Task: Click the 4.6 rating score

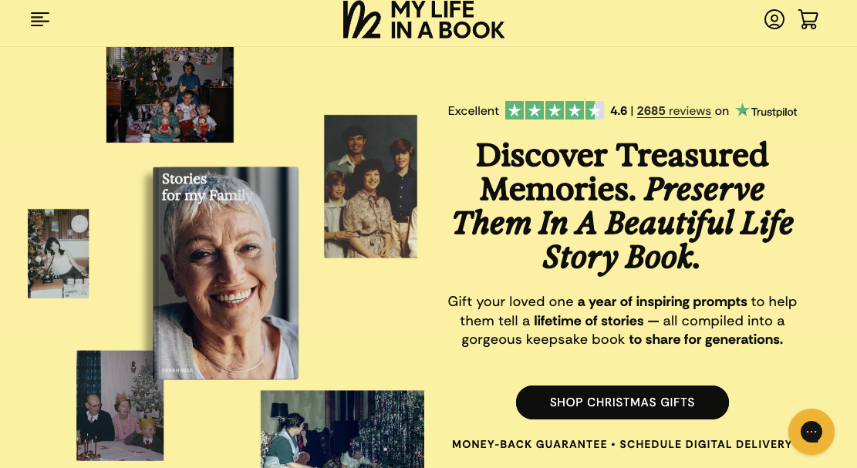Action: 619,111
